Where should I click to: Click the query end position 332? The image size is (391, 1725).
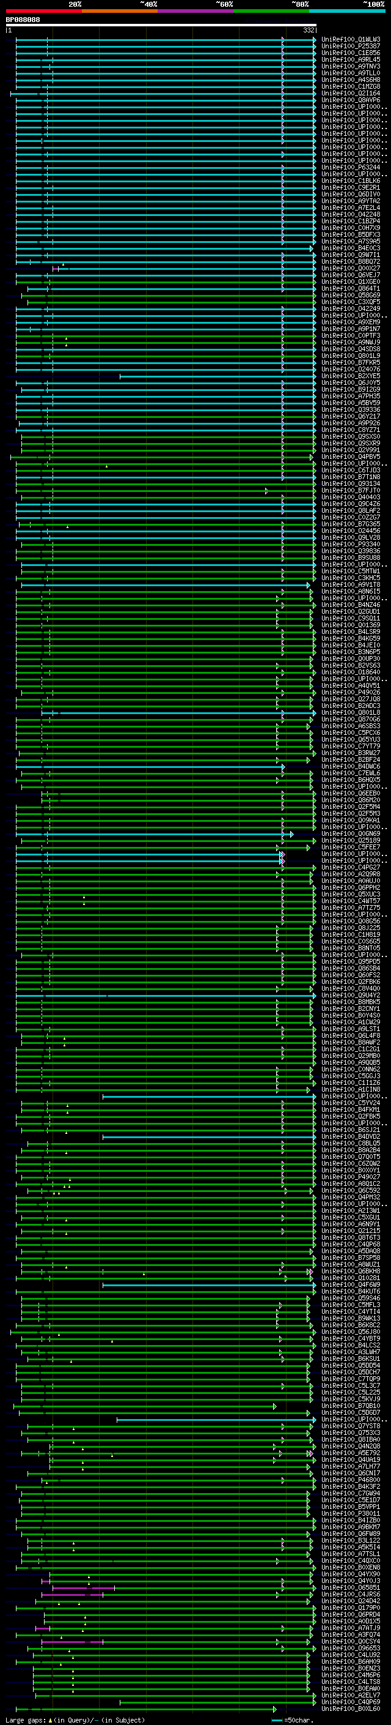(309, 30)
